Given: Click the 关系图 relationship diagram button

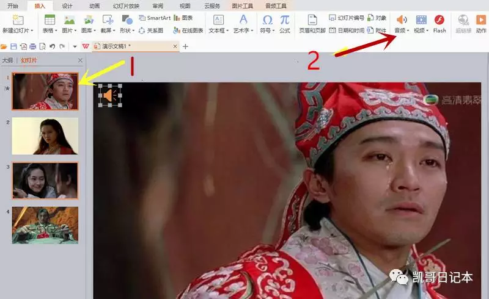Looking at the screenshot, I should [150, 31].
